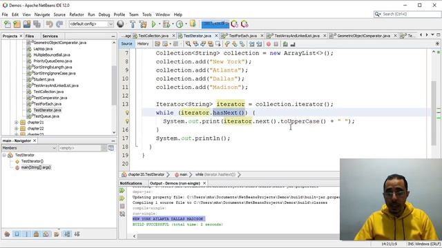Click the Output horizontal scrollbar left arrow
This screenshot has width=442, height=248.
tap(135, 236)
